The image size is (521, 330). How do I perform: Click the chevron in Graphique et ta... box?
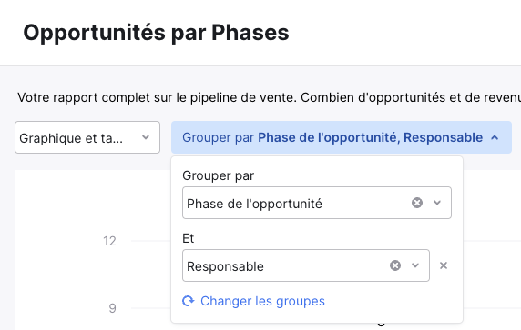(x=146, y=137)
